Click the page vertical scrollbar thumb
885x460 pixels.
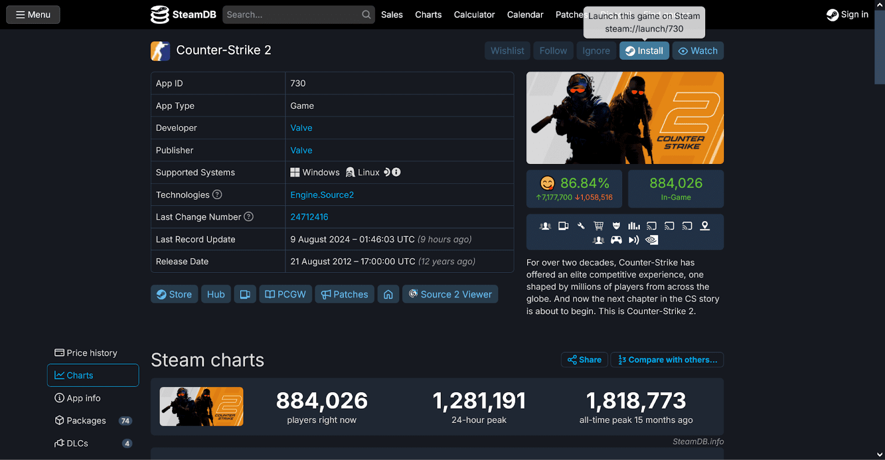[x=879, y=47]
